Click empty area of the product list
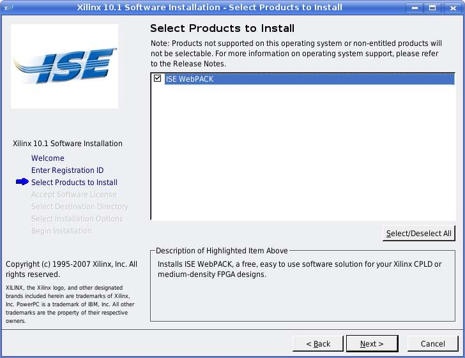This screenshot has width=465, height=358. click(x=302, y=160)
